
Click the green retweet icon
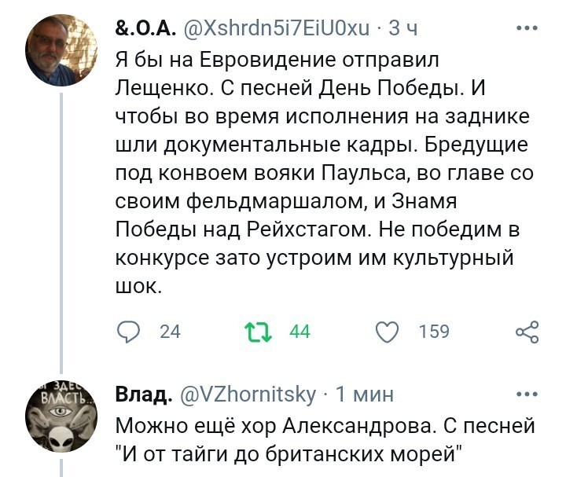pyautogui.click(x=258, y=332)
